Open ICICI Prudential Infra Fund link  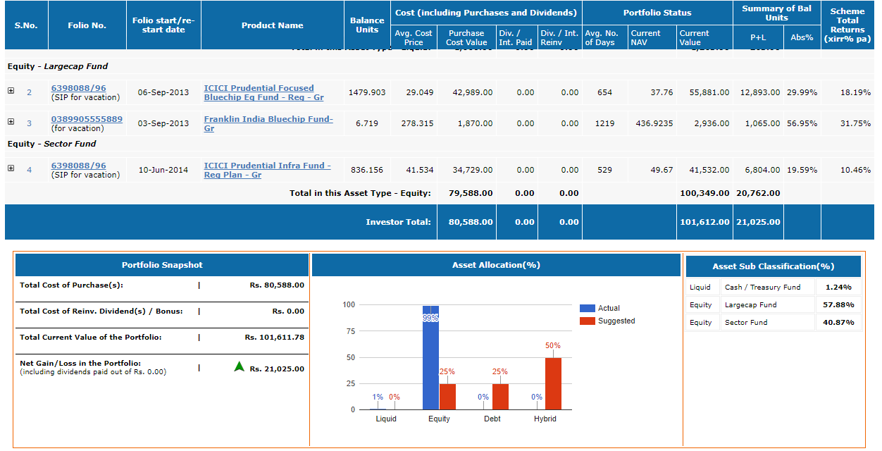(267, 171)
